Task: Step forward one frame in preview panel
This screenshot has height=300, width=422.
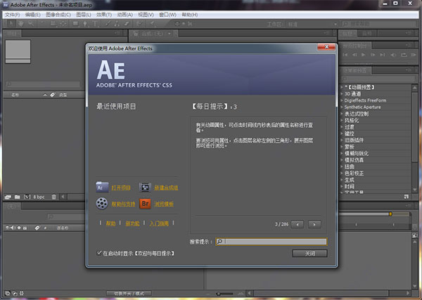Action: pos(373,55)
